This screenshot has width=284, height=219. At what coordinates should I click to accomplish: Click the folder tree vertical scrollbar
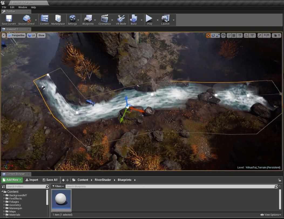[x=47, y=197]
